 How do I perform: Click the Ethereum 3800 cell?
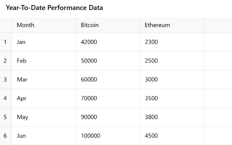tap(172, 117)
